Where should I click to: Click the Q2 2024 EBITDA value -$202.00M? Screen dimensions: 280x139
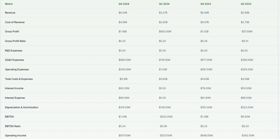pyautogui.click(x=166, y=117)
